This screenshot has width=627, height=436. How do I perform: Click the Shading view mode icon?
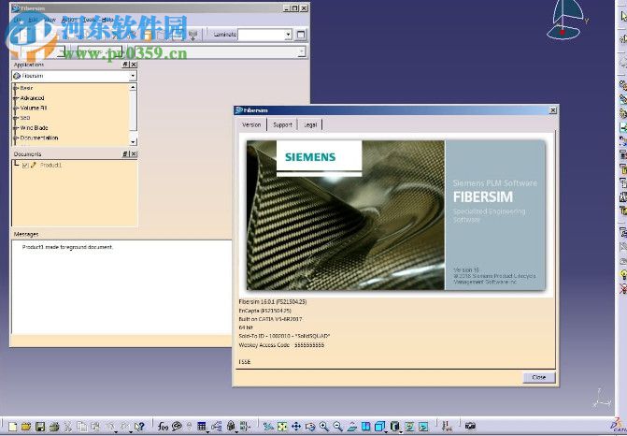pyautogui.click(x=395, y=427)
